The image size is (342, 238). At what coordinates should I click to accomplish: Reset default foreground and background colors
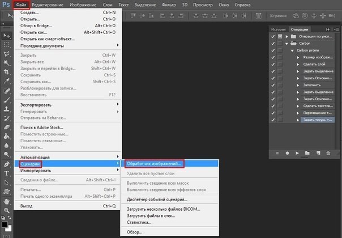3,218
